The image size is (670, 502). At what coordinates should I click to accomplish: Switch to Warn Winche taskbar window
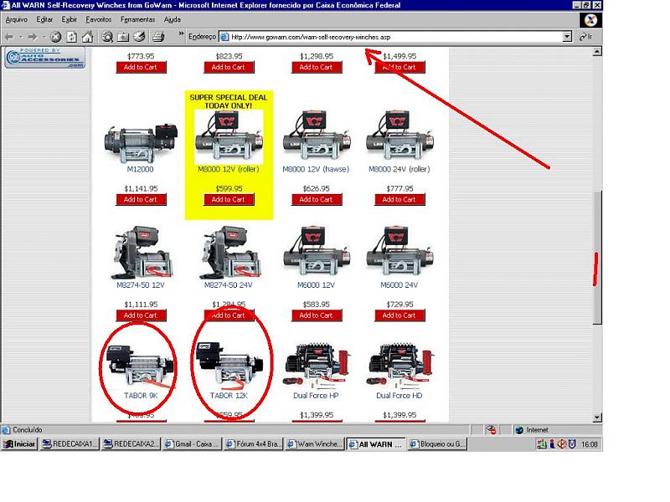coord(315,444)
